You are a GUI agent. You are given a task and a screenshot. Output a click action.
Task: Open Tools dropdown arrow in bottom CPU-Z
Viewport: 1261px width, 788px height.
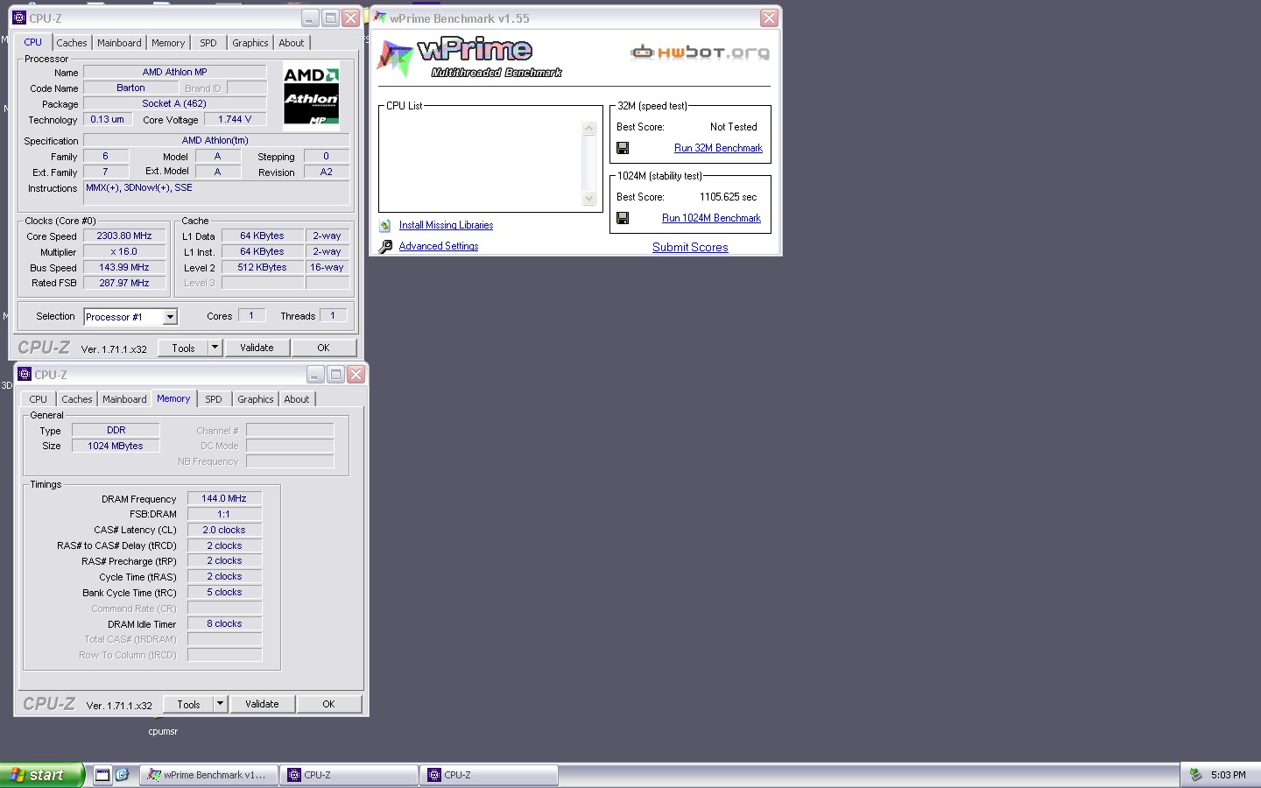tap(220, 704)
